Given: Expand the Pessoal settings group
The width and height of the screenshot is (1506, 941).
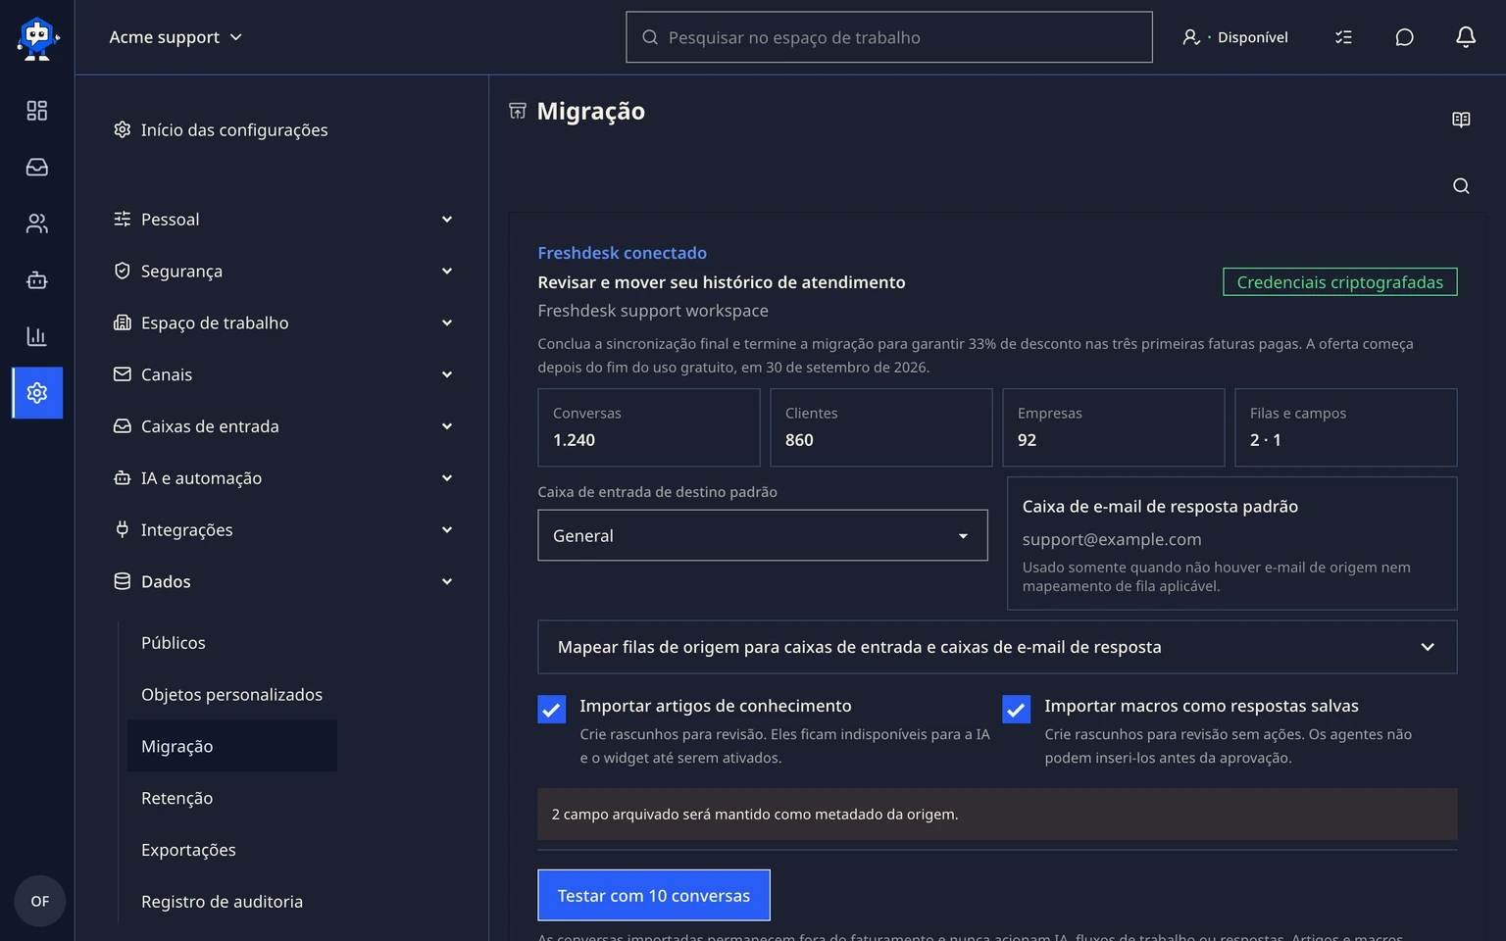Looking at the screenshot, I should point(283,220).
